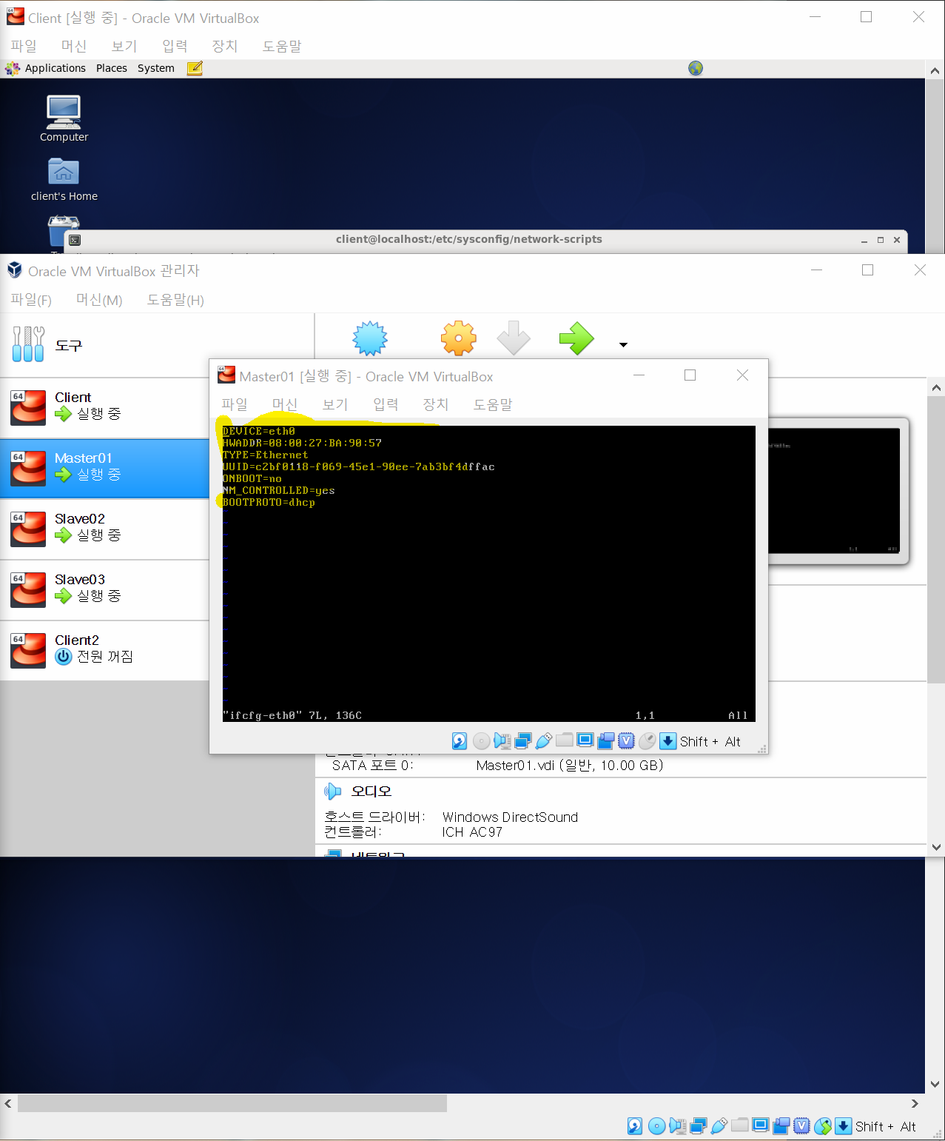Click Client window horizontal scroll right arrow

pyautogui.click(x=915, y=1103)
